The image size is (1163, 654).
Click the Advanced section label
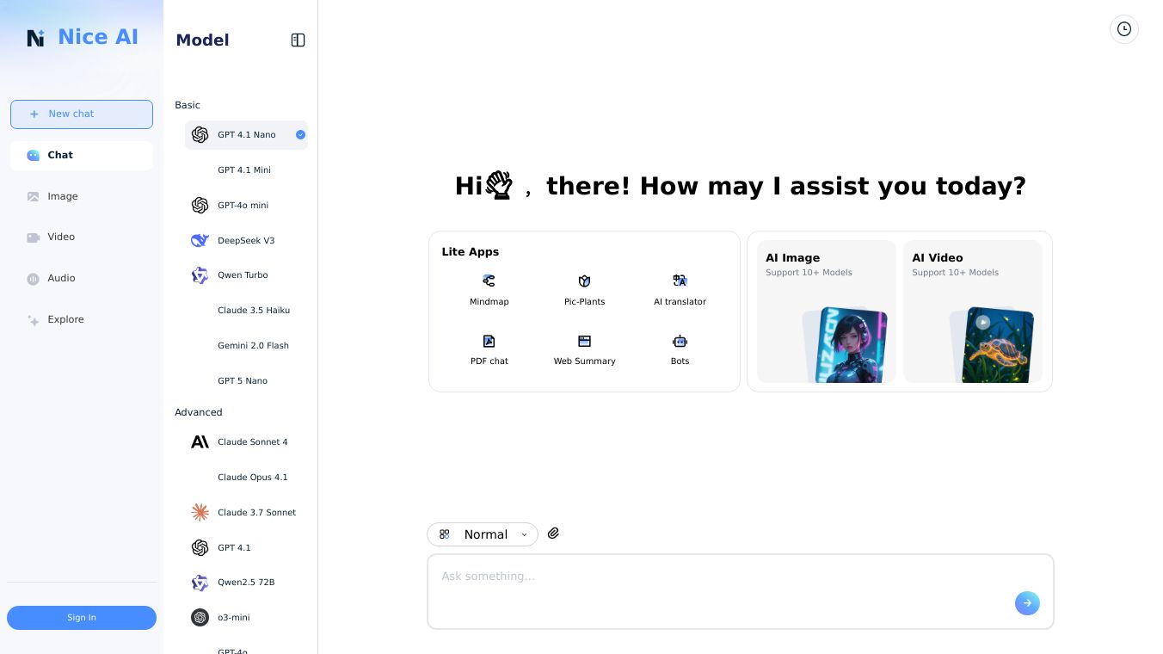[x=199, y=412]
